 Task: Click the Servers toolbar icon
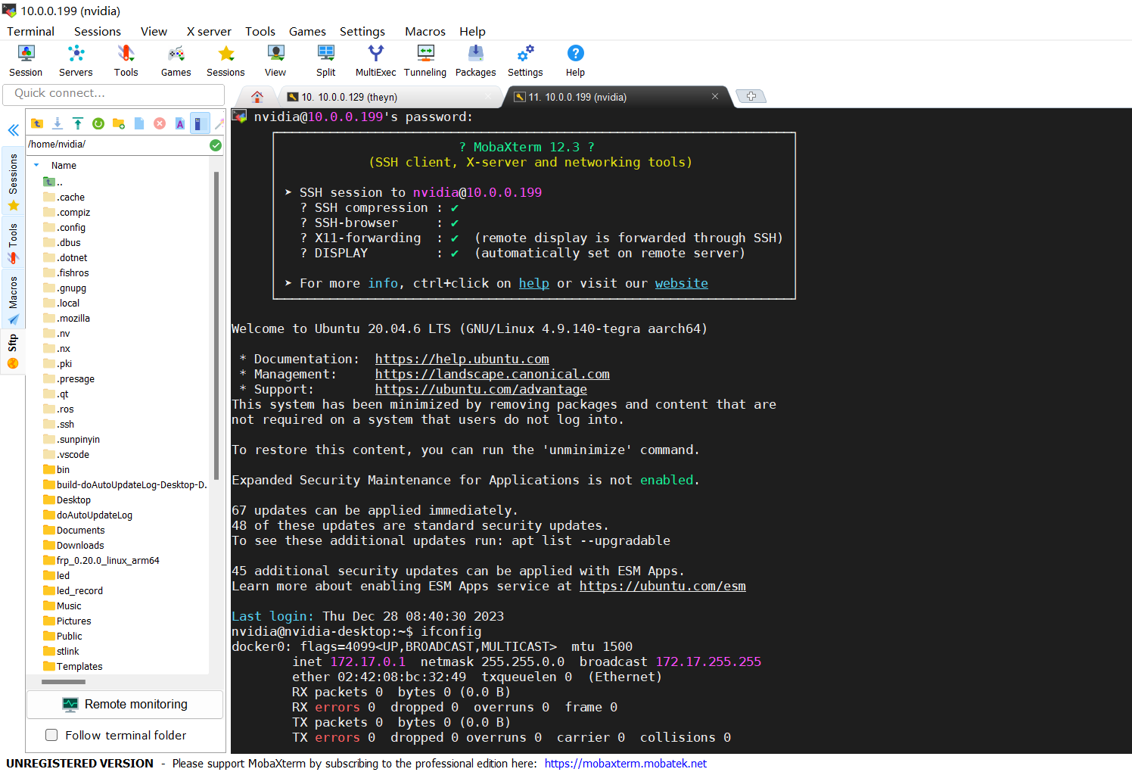click(x=76, y=61)
